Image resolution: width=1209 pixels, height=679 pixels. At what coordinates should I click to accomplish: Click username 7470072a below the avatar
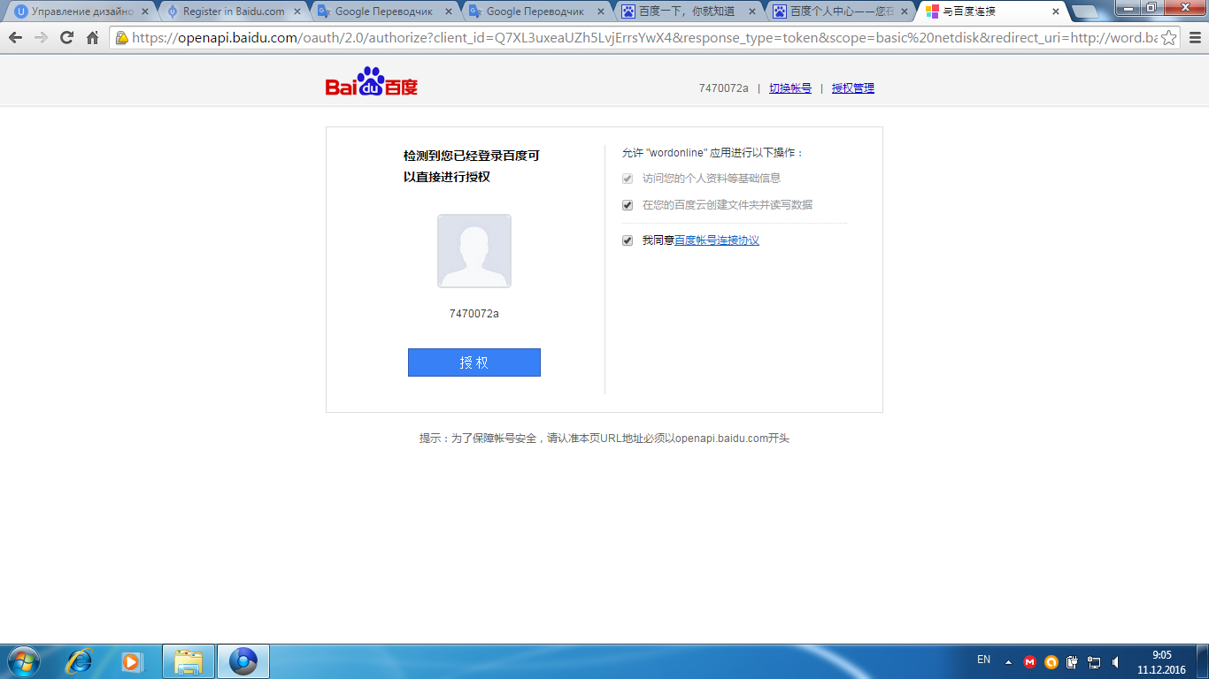(x=474, y=314)
